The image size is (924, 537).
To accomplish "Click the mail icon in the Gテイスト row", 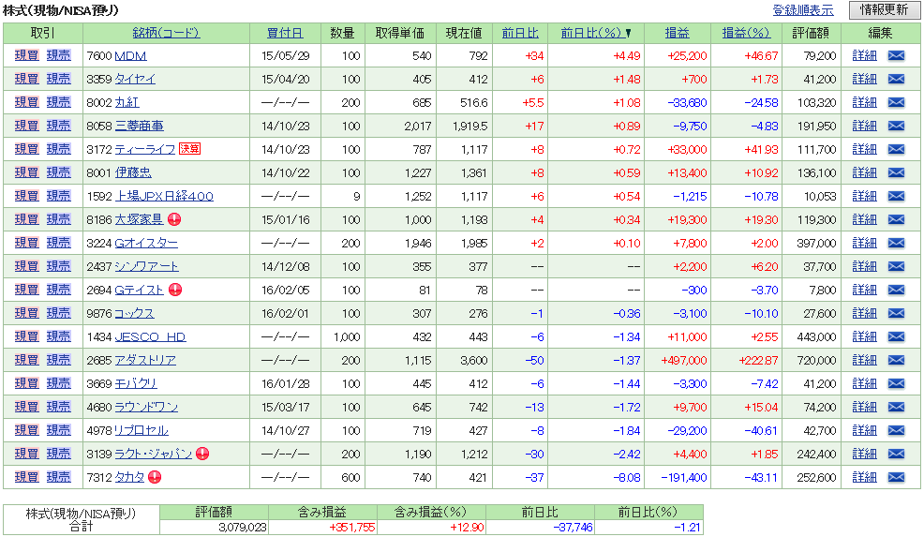I will pos(896,290).
